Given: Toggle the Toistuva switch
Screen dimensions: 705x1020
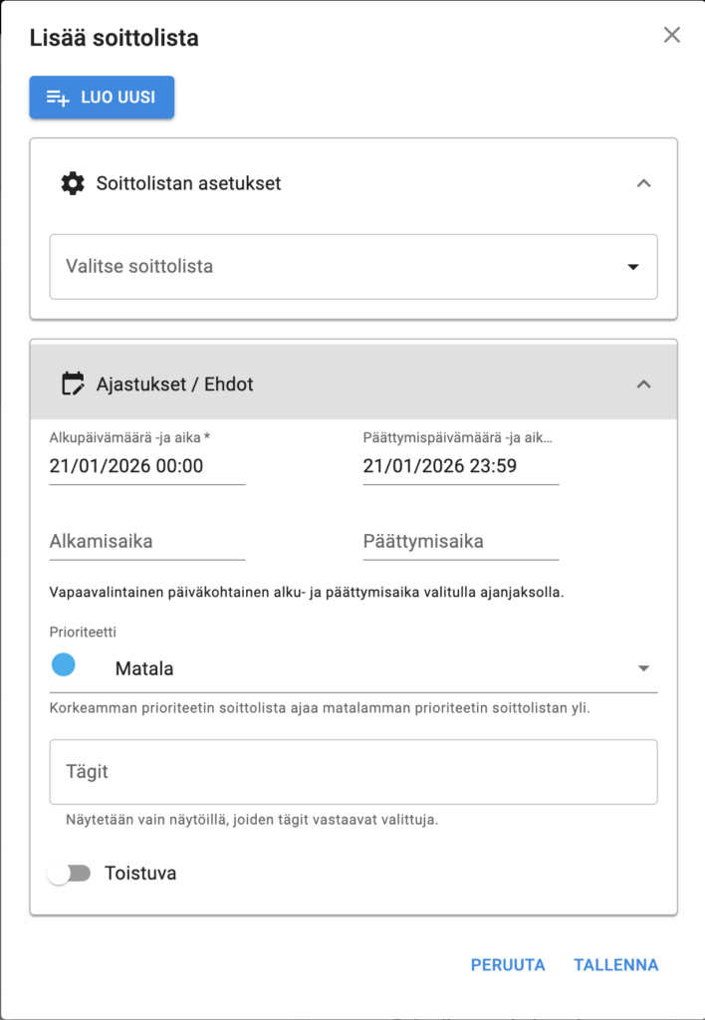Looking at the screenshot, I should pos(70,874).
